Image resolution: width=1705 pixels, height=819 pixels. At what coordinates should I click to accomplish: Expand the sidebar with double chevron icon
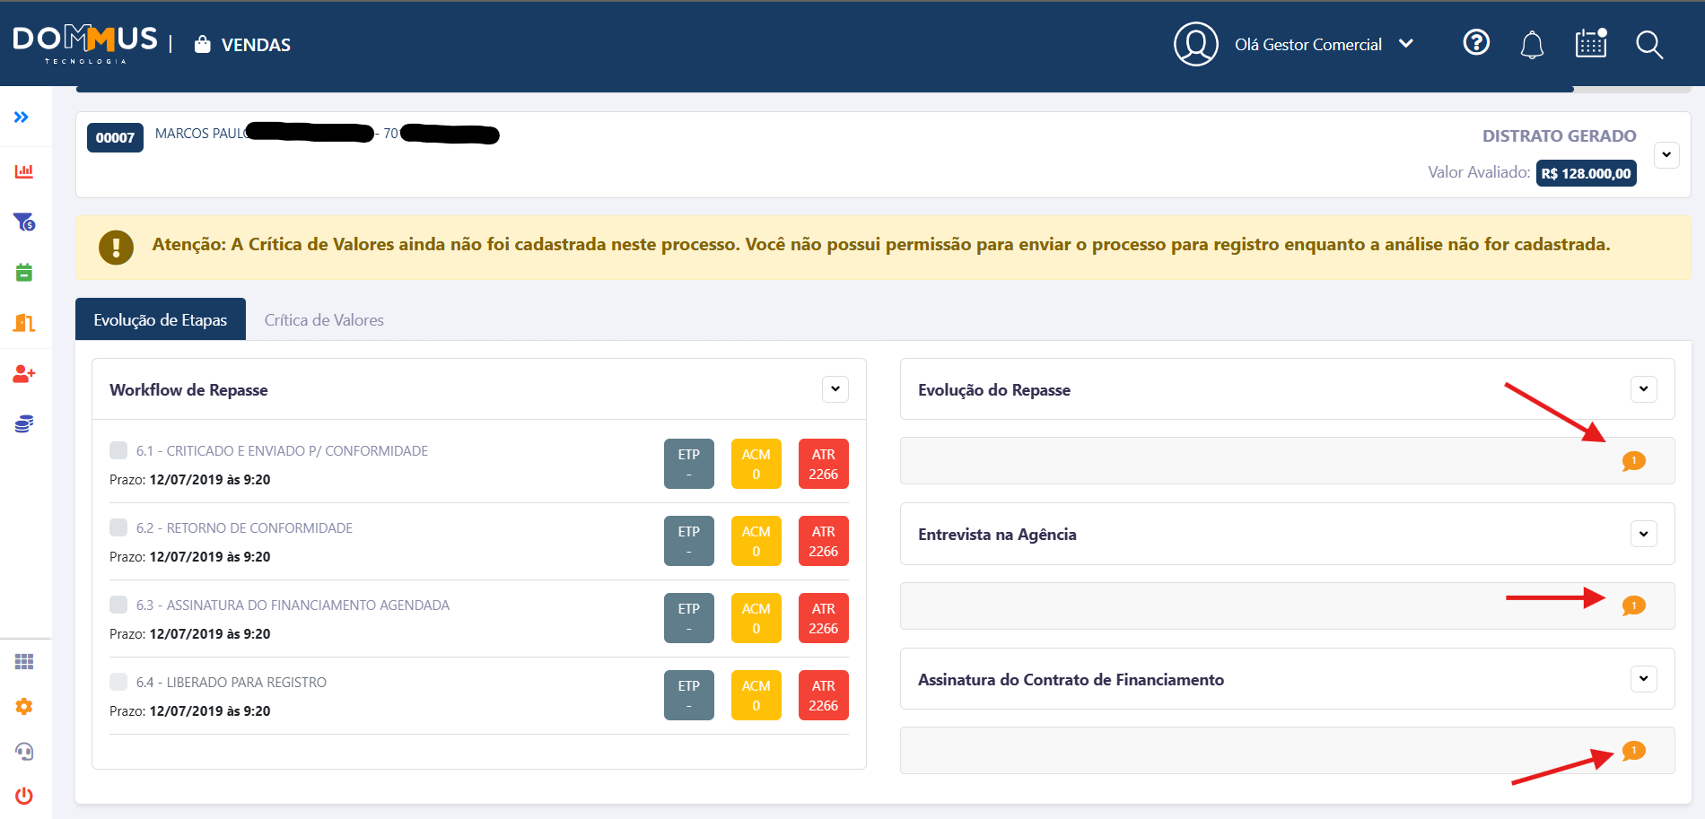[22, 118]
